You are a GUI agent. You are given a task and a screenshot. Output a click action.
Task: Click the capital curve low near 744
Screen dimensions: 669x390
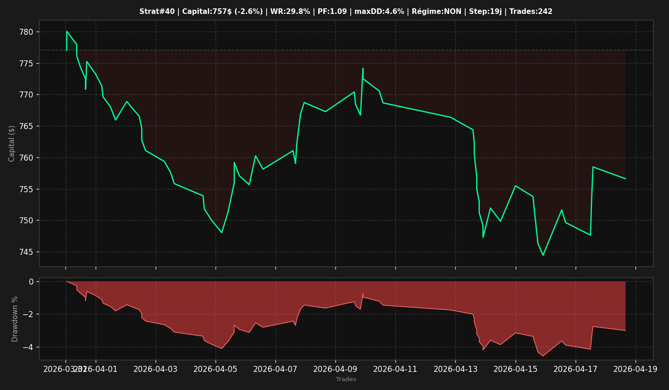pyautogui.click(x=543, y=255)
